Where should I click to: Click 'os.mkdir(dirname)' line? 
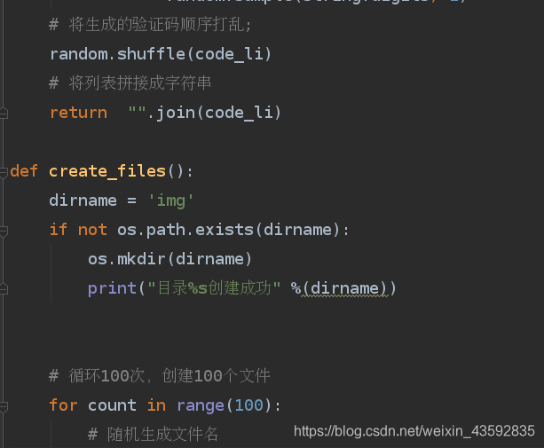click(x=170, y=259)
